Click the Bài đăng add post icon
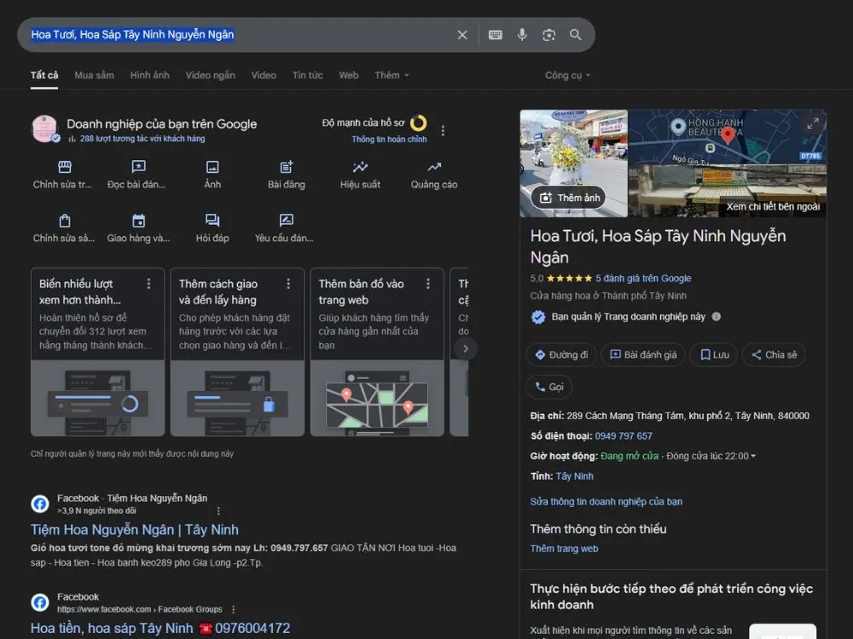Viewport: 853px width, 639px height. pos(287,168)
